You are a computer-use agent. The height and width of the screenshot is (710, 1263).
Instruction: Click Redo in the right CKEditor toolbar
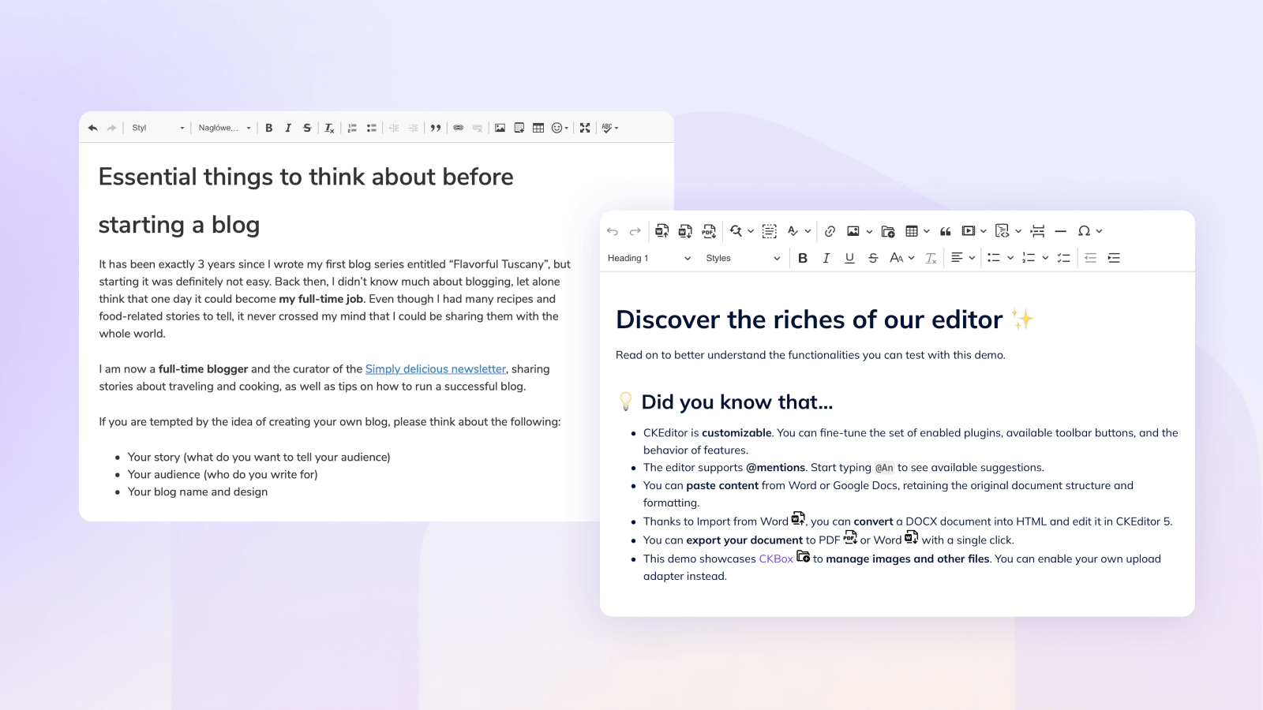[635, 231]
